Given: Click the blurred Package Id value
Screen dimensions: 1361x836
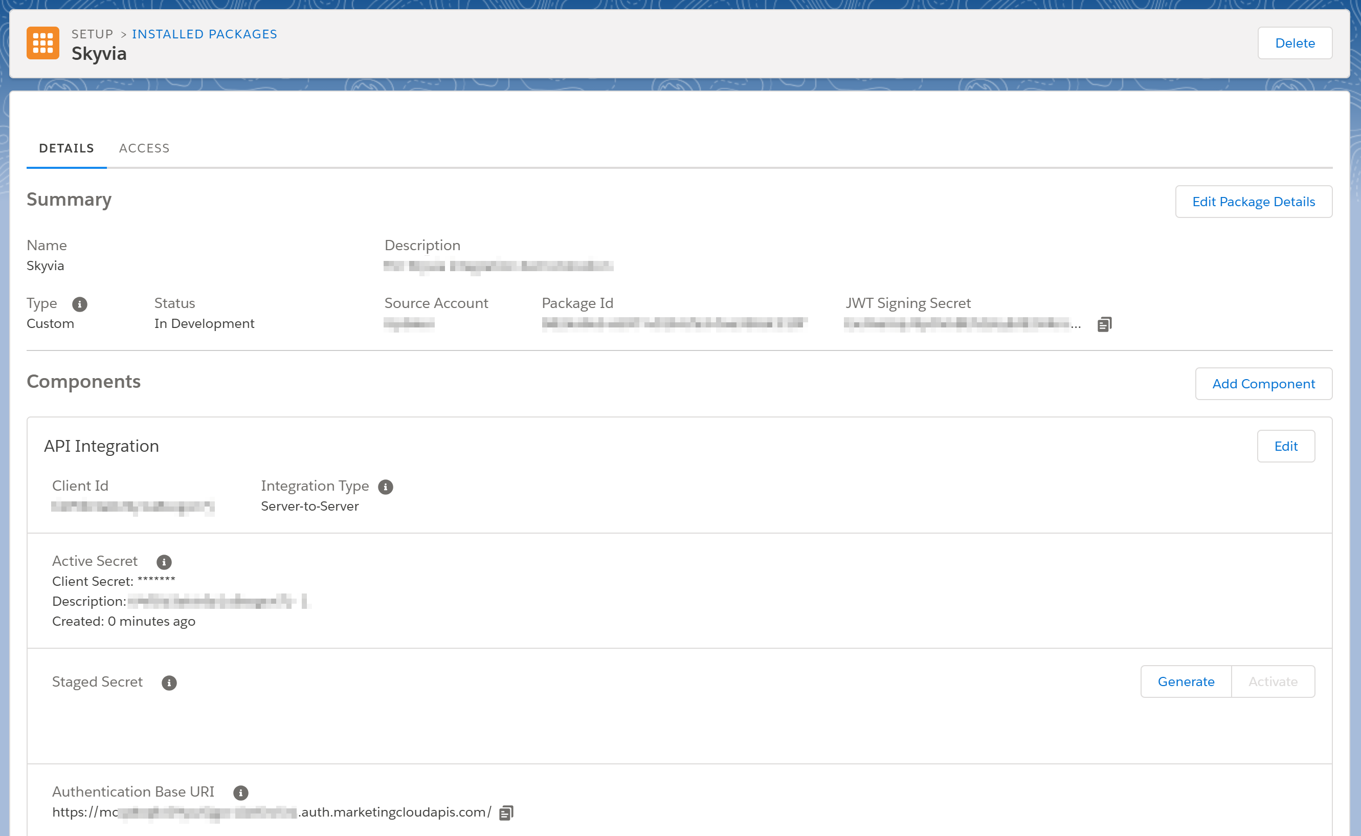Looking at the screenshot, I should pyautogui.click(x=674, y=323).
